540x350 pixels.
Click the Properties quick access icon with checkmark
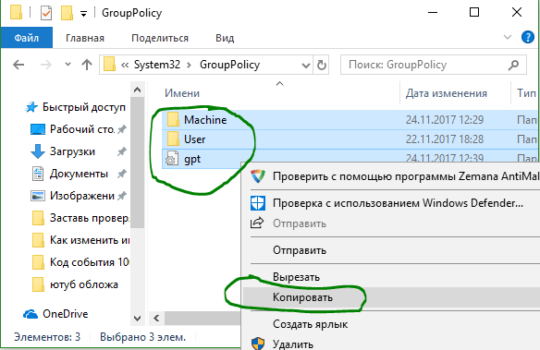point(46,13)
